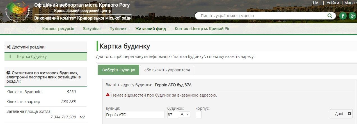Screen dimensions: 357x124
Task: Click the вулиця input with Героїв АТО
Action: (135, 114)
